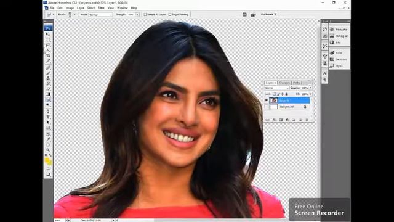Select the Shape tool

coord(48,128)
